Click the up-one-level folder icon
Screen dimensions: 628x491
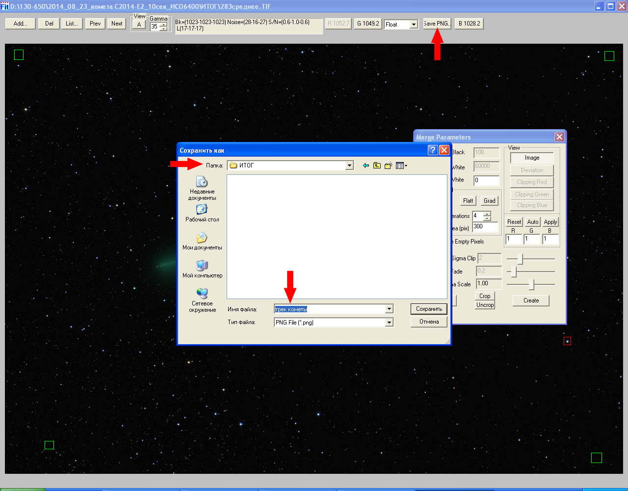(377, 166)
